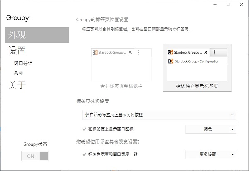Click the Groupy logo in the sidebar
249x171 pixels.
[18, 18]
